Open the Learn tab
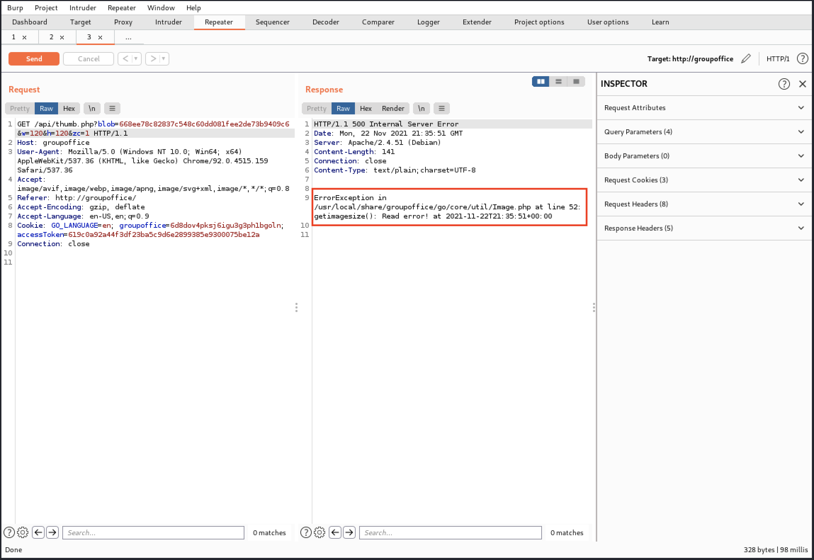The width and height of the screenshot is (814, 560). pos(660,22)
